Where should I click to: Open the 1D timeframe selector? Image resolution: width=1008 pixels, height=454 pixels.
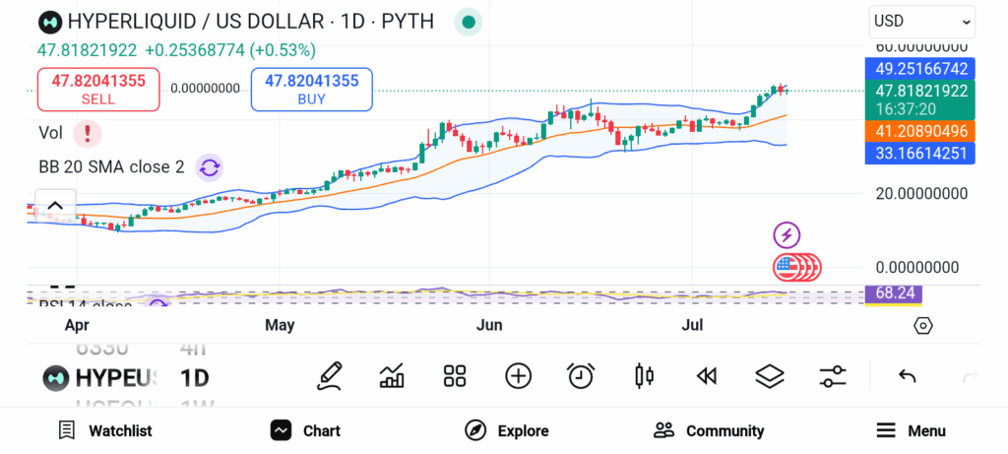pos(194,377)
